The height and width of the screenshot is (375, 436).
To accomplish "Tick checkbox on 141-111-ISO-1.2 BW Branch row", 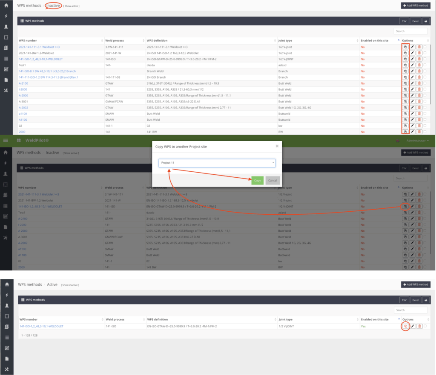I will click(425, 77).
